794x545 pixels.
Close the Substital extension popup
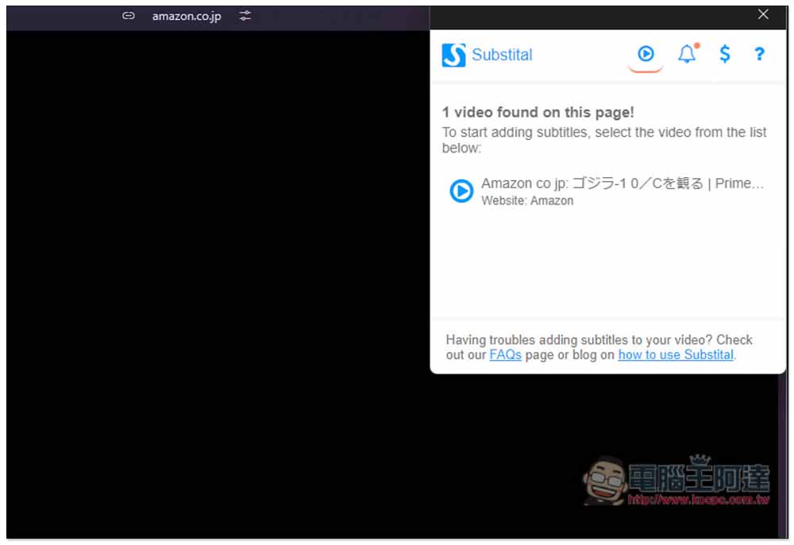pos(763,14)
